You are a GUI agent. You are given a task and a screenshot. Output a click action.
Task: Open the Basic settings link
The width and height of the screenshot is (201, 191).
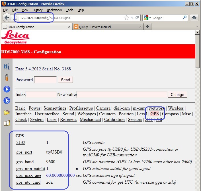tap(20, 108)
